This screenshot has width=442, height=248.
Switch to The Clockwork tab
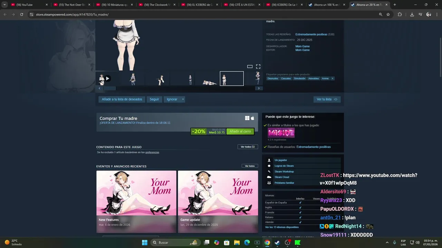click(157, 5)
